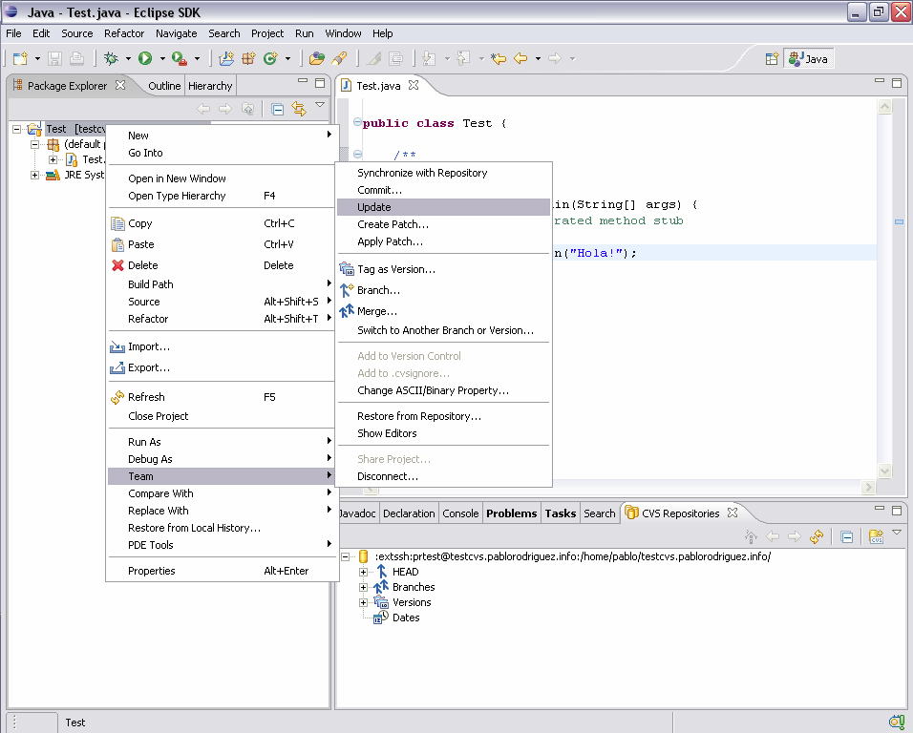913x733 pixels.
Task: Refresh the CVS Repositories view
Action: 817,536
